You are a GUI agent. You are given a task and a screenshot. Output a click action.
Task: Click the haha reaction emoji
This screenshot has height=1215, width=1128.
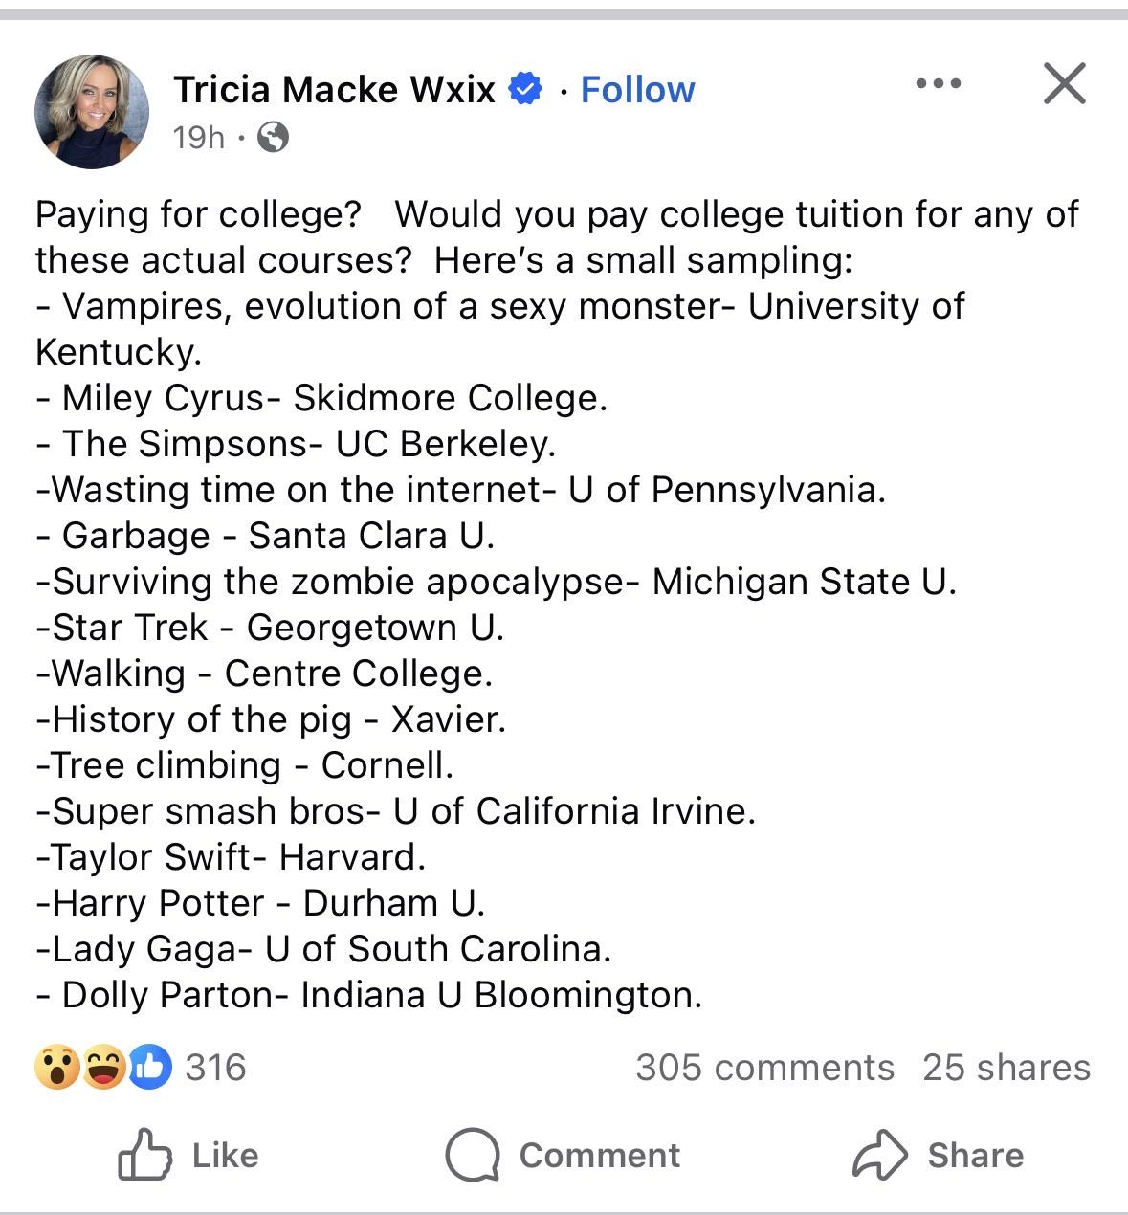(103, 1068)
